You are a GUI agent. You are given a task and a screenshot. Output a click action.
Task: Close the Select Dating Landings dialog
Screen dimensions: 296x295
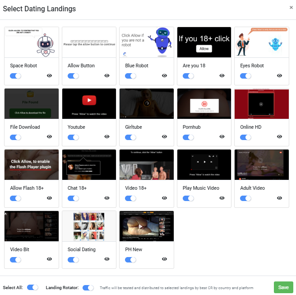(x=291, y=8)
